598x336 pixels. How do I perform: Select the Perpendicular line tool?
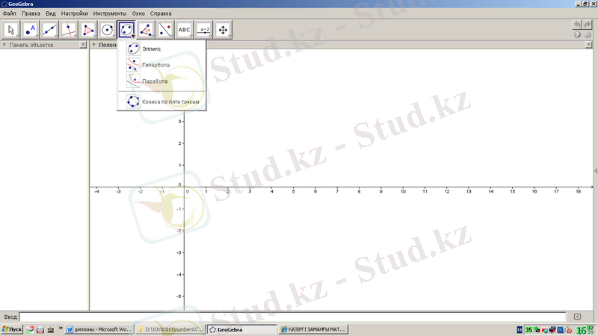tap(69, 30)
